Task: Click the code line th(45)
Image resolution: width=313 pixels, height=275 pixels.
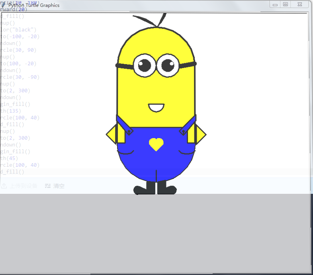Action: tap(9, 158)
